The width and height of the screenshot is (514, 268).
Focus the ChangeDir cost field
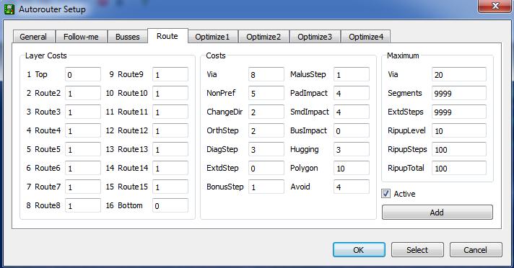pos(266,112)
